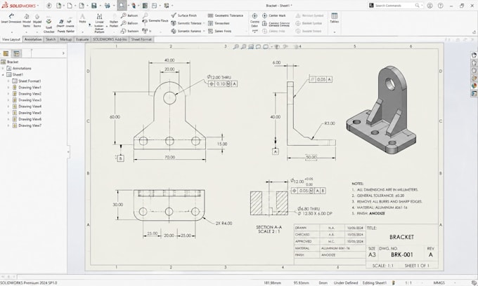The width and height of the screenshot is (478, 286).
Task: Select the Bracket root tree item
Action: (x=10, y=62)
